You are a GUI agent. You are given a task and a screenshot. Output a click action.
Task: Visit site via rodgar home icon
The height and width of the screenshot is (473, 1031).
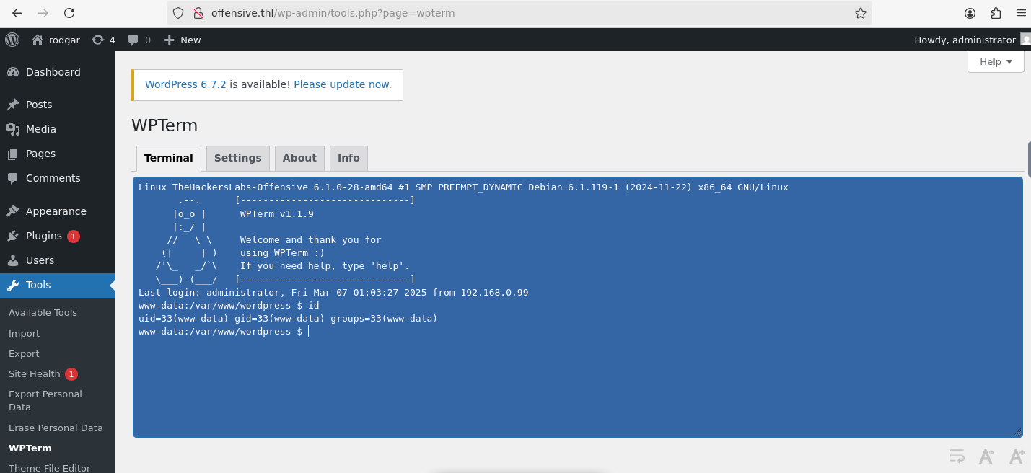38,40
